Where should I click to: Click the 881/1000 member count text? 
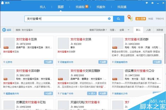(x=79, y=107)
